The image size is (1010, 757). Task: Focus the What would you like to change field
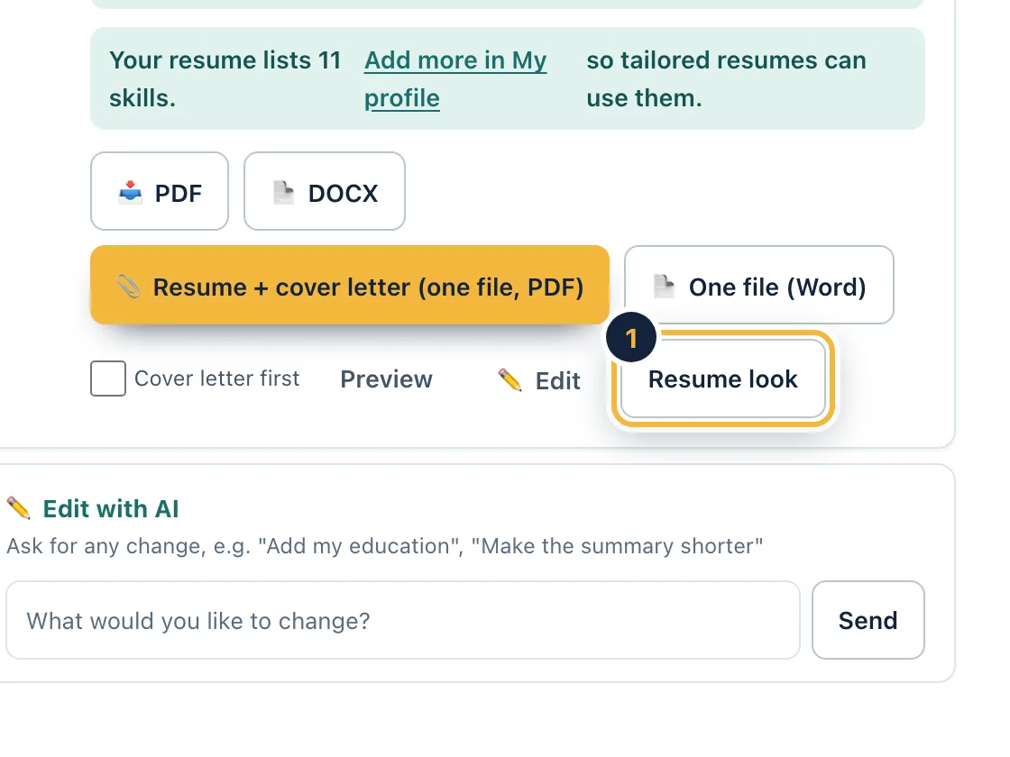pyautogui.click(x=402, y=621)
